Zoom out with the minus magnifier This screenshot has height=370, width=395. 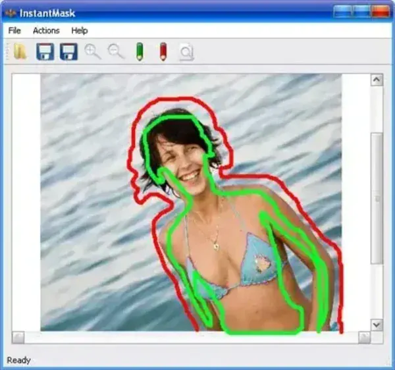click(x=116, y=51)
